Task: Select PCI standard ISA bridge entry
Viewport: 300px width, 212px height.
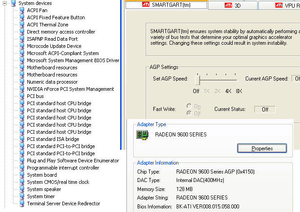Action: [x=53, y=139]
